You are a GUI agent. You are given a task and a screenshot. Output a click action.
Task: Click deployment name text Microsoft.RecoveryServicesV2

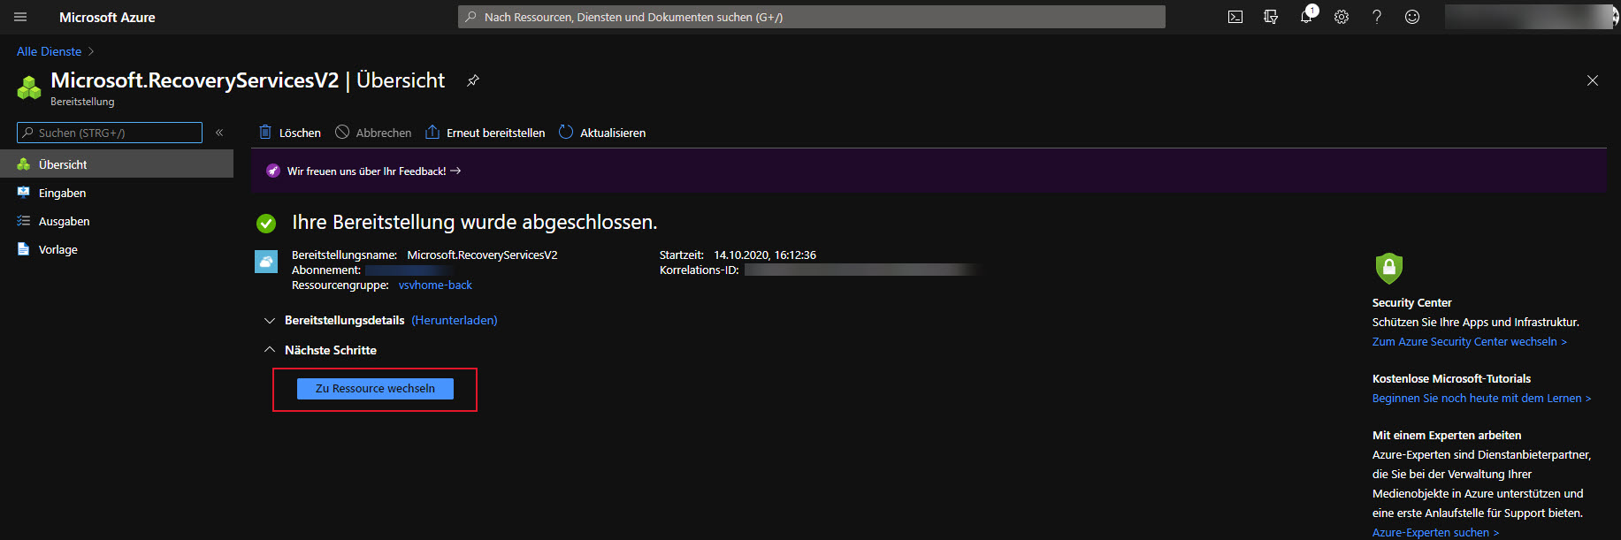[482, 255]
